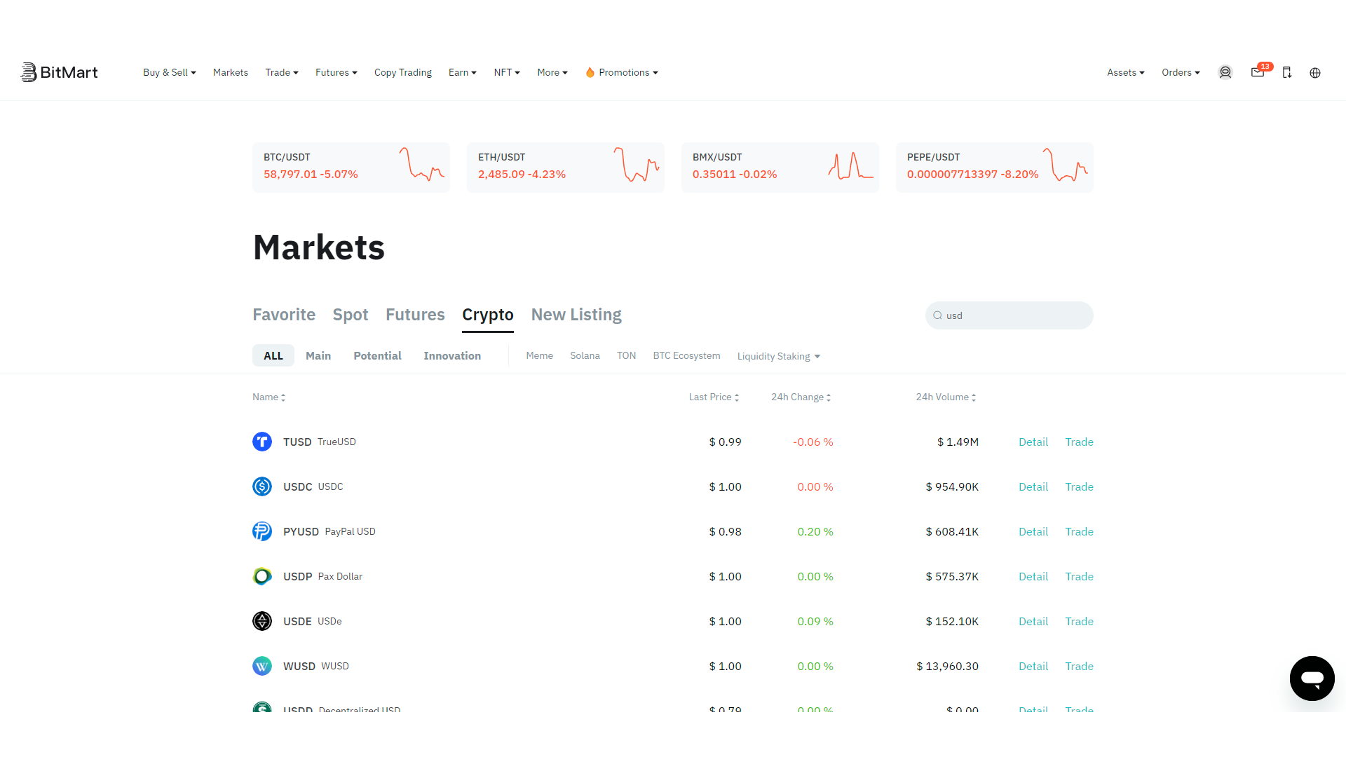Expand the top navigation Futures menu
Screen dimensions: 1346x757
[336, 72]
